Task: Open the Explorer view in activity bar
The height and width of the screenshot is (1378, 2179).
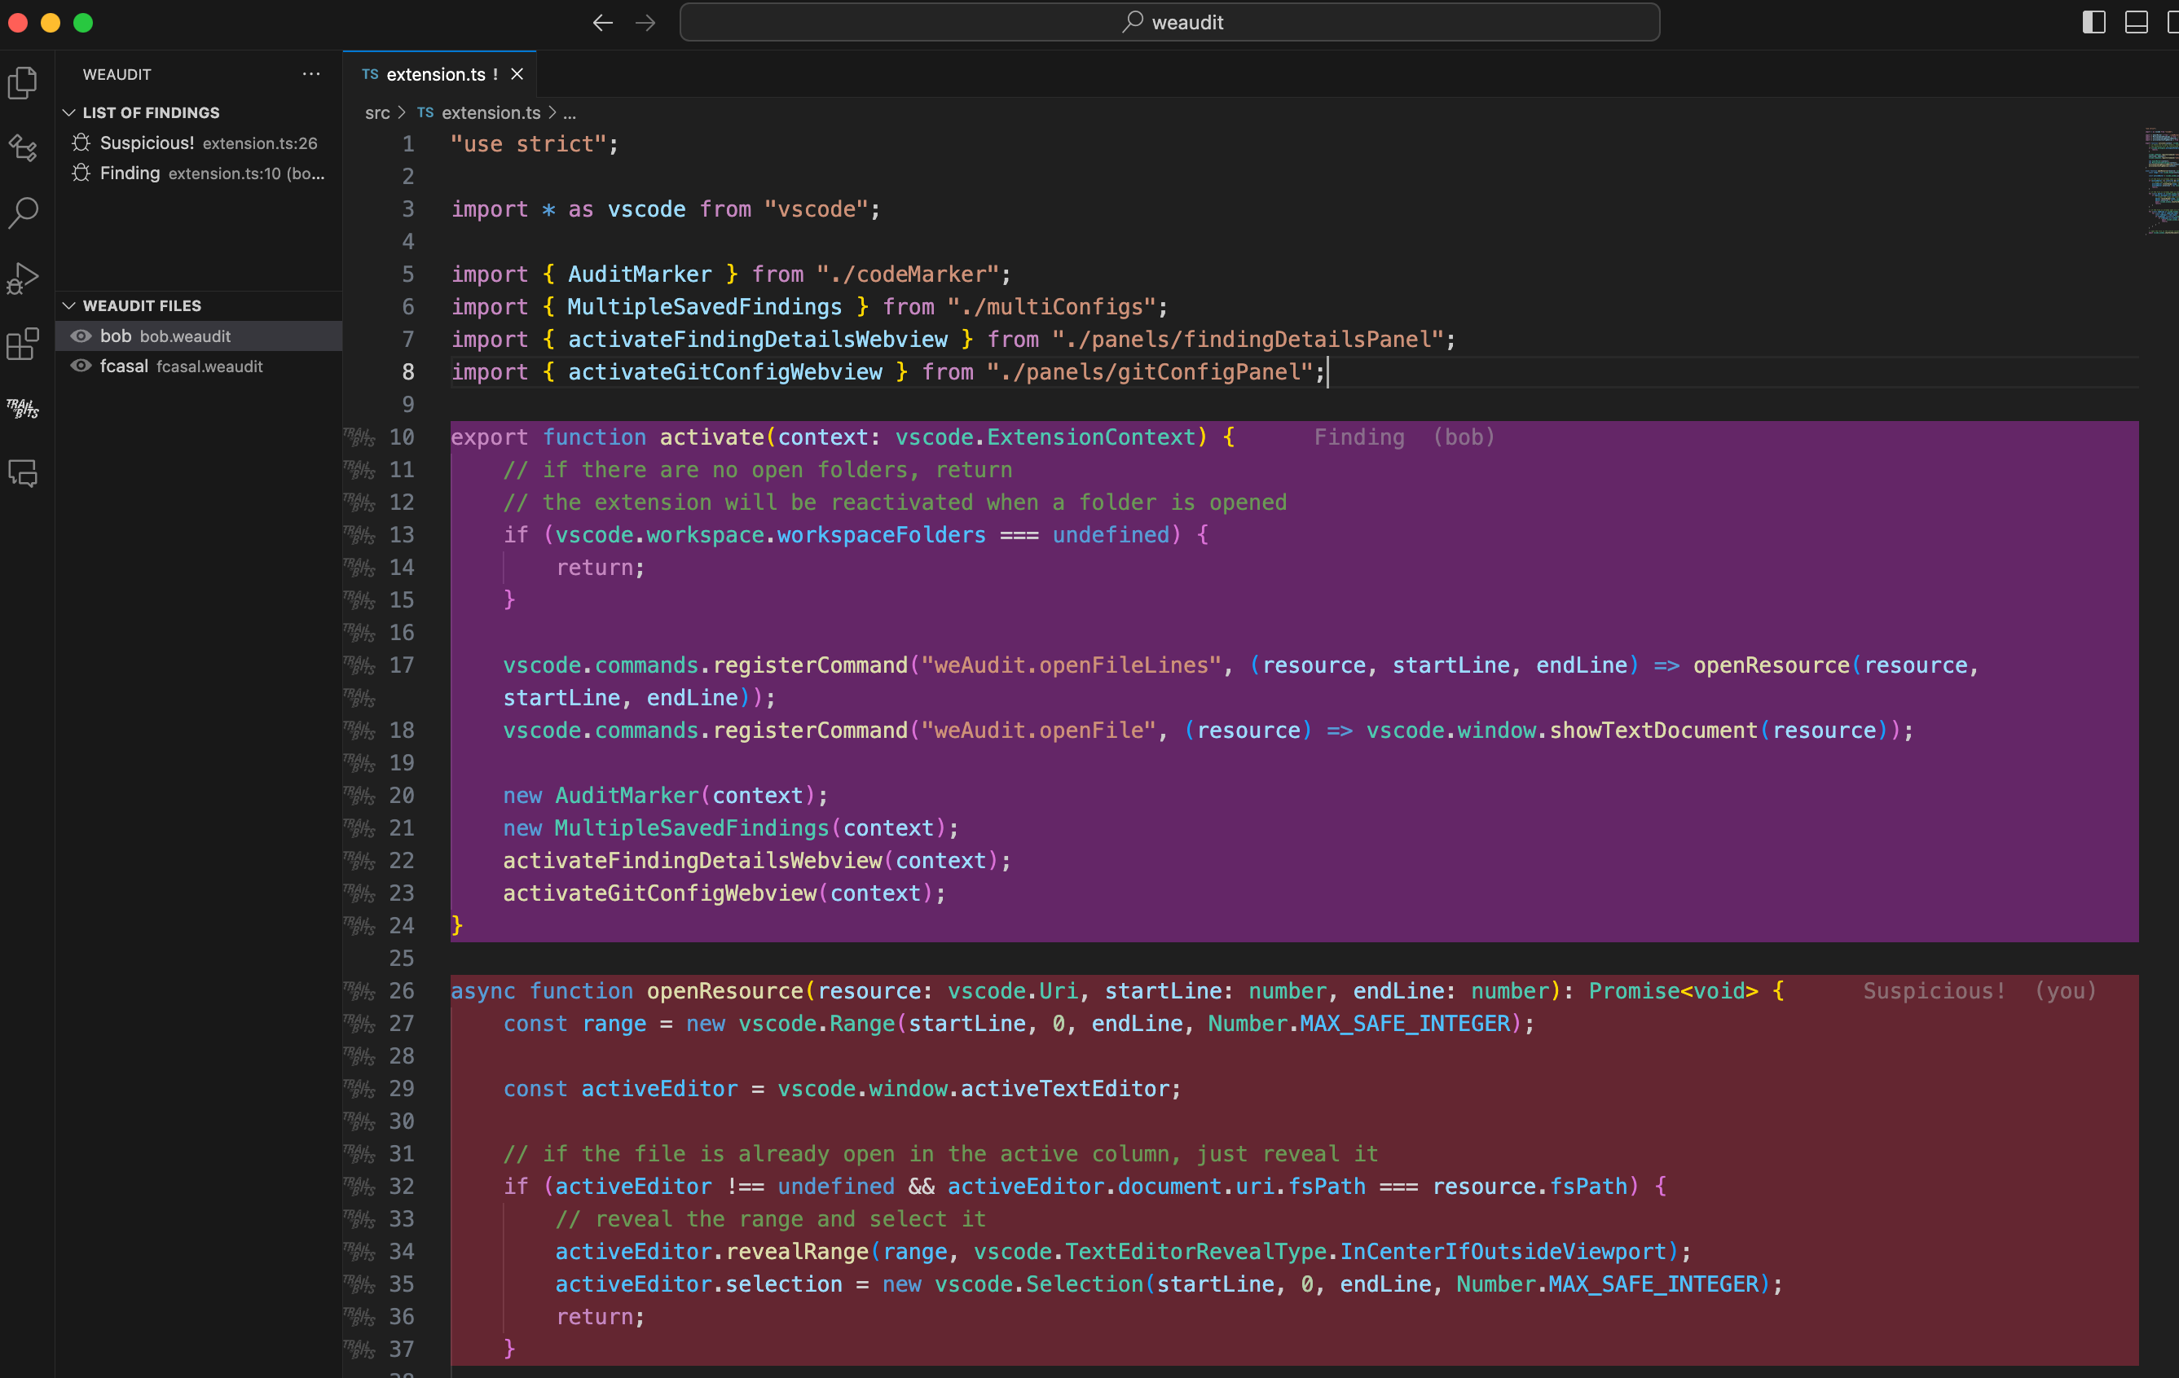Action: click(23, 83)
